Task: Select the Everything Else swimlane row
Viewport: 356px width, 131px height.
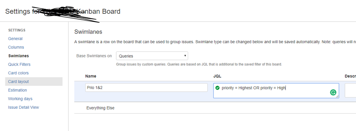Action: pos(215,108)
